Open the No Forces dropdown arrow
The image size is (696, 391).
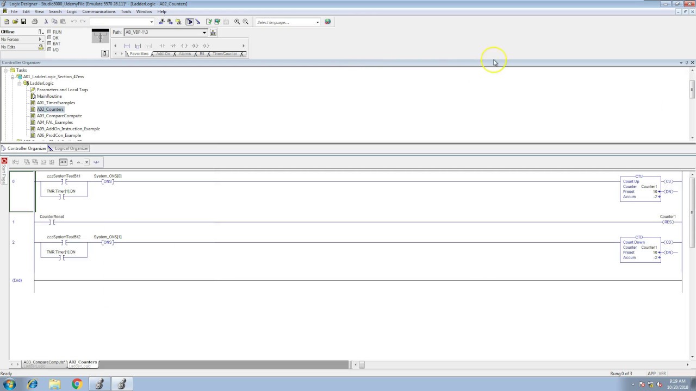pyautogui.click(x=41, y=40)
